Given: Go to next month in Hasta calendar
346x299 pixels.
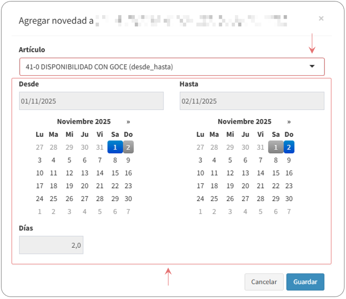Looking at the screenshot, I should [x=289, y=122].
